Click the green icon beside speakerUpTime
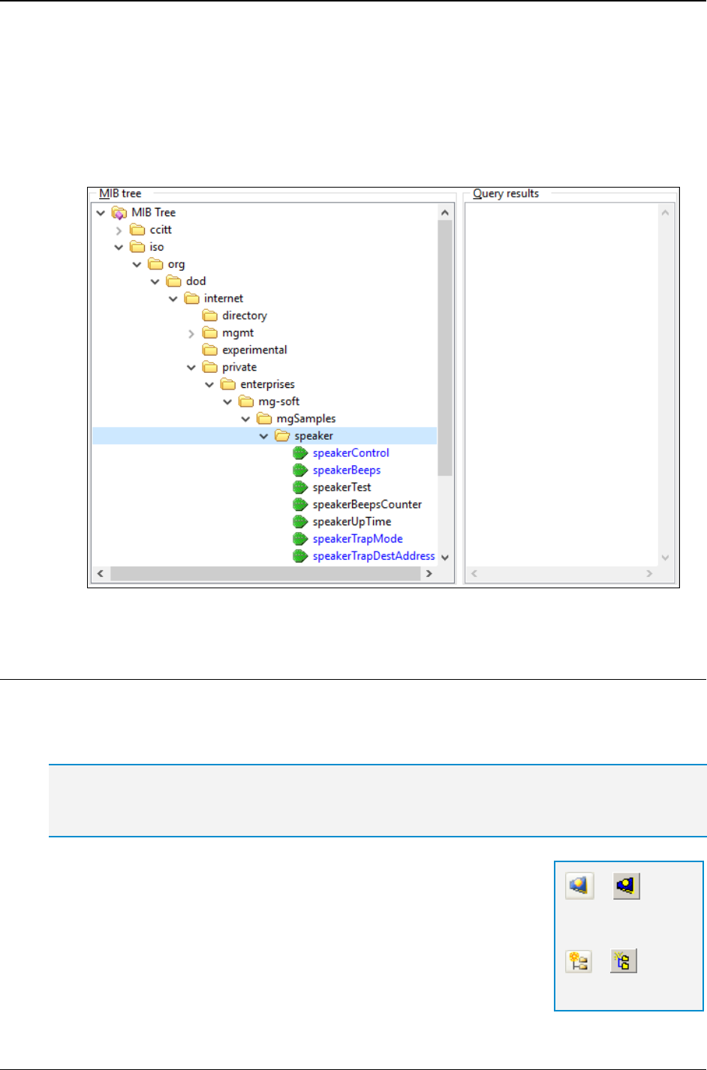The width and height of the screenshot is (707, 1070). [300, 522]
